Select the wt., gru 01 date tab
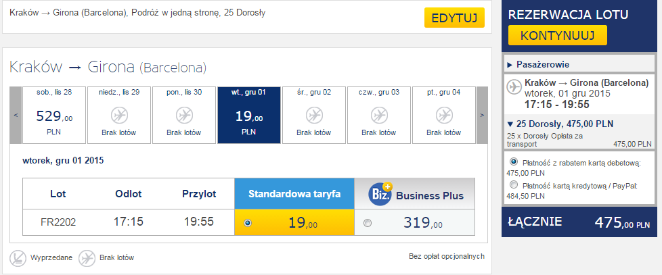 [249, 115]
